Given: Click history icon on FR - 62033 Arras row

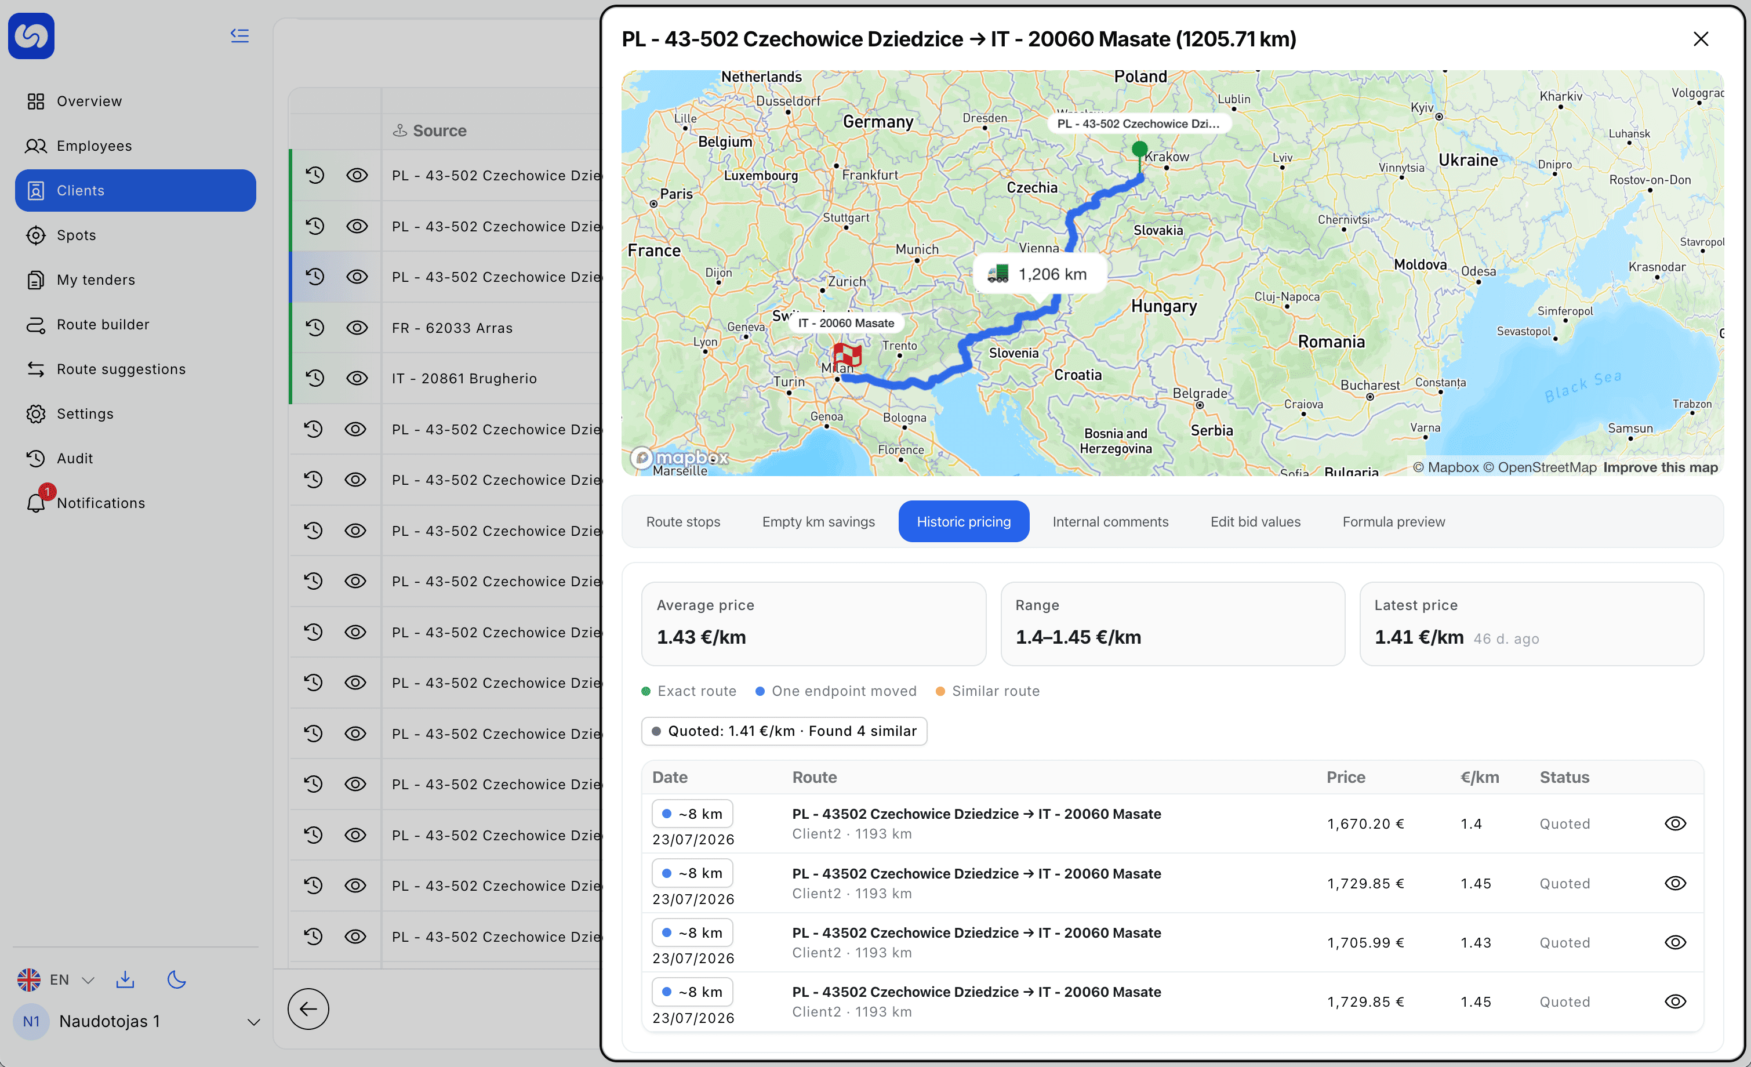Looking at the screenshot, I should pyautogui.click(x=315, y=327).
